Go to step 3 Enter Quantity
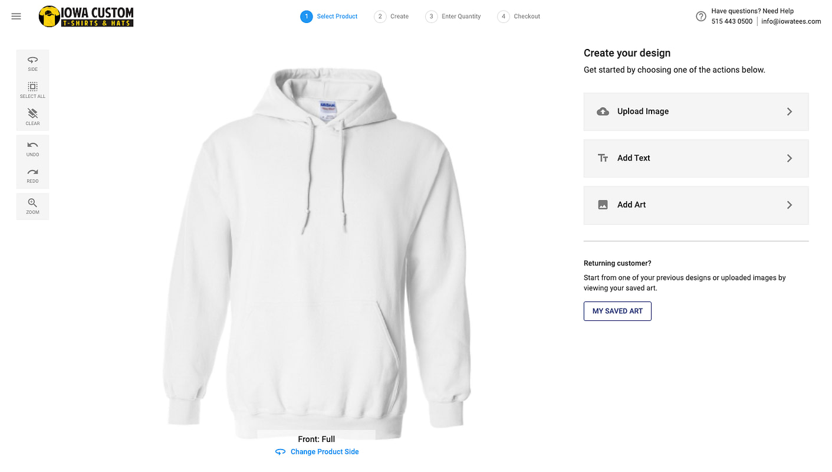 [453, 17]
